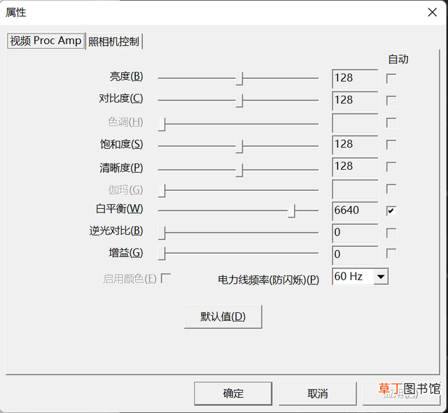Click the 逆光对比 slider thumb

click(162, 233)
